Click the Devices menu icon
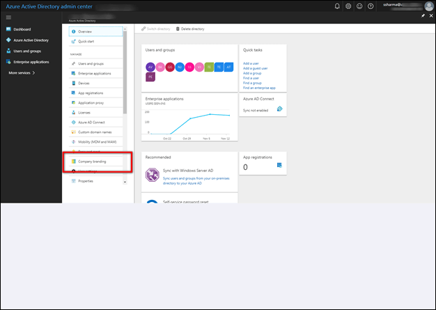This screenshot has height=310, width=436. click(x=73, y=83)
